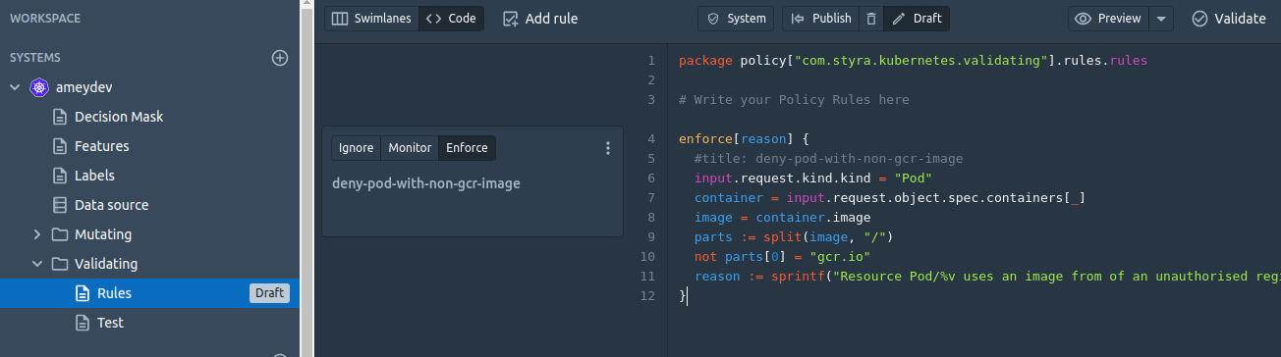Click the package declaration on line 1
Screen dimensions: 1281x357
point(913,61)
